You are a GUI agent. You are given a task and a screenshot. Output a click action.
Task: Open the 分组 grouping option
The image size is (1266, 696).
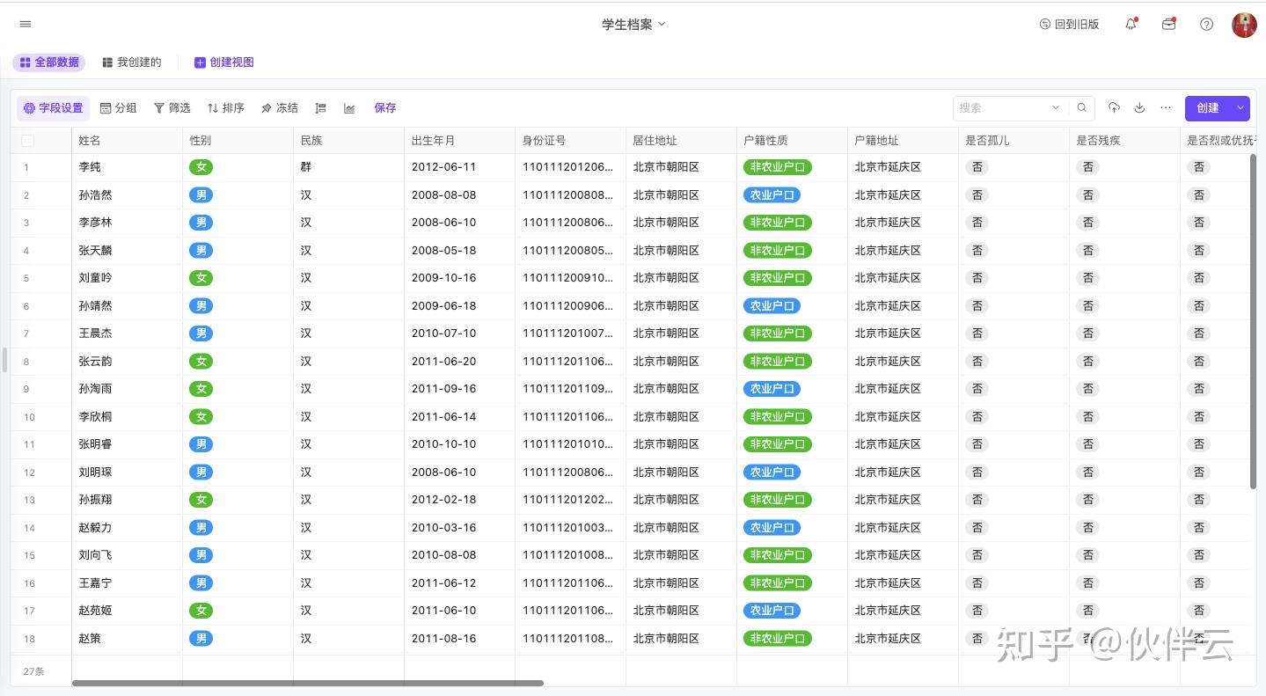[x=119, y=108]
